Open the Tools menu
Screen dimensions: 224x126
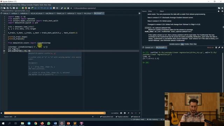pos(41,5)
